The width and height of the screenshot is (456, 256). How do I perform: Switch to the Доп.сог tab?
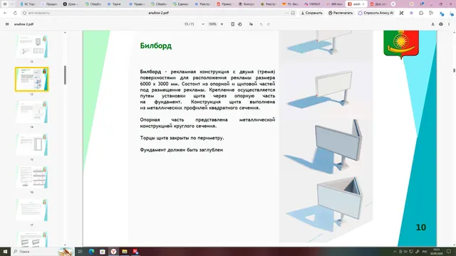(x=378, y=4)
